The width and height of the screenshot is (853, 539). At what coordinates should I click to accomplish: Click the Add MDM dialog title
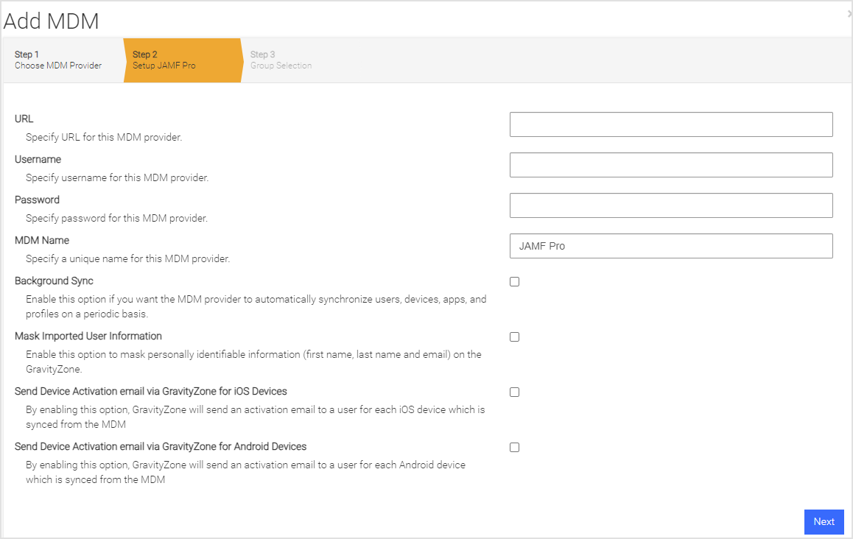[x=50, y=21]
